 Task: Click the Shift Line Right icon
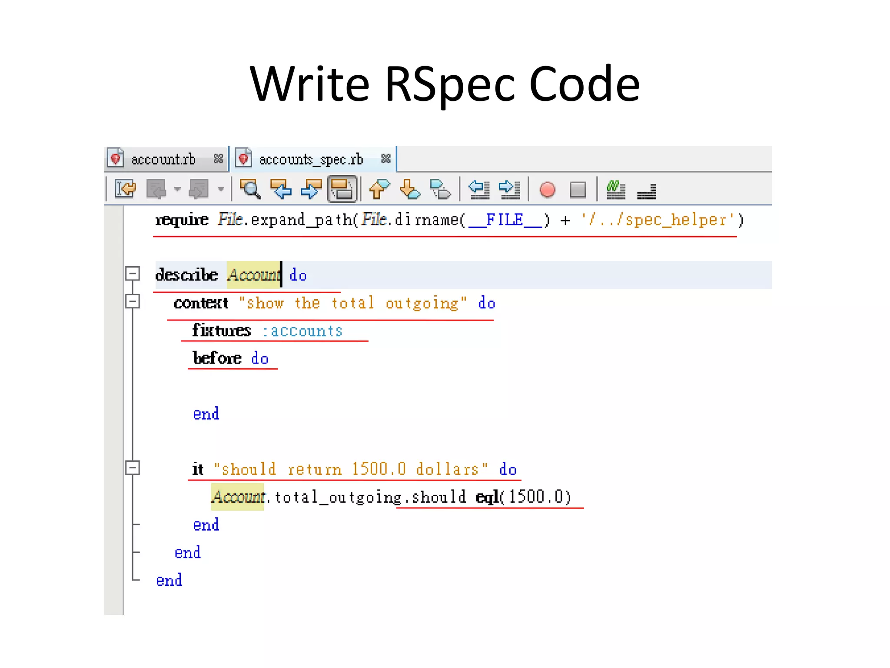point(509,190)
